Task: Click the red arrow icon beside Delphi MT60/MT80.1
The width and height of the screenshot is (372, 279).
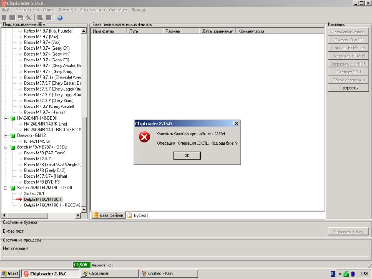Action: pyautogui.click(x=19, y=199)
